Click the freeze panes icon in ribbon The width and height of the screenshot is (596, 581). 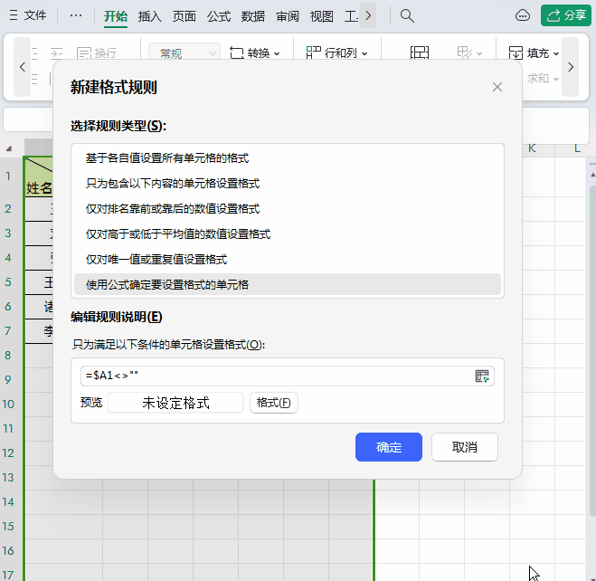[x=420, y=52]
